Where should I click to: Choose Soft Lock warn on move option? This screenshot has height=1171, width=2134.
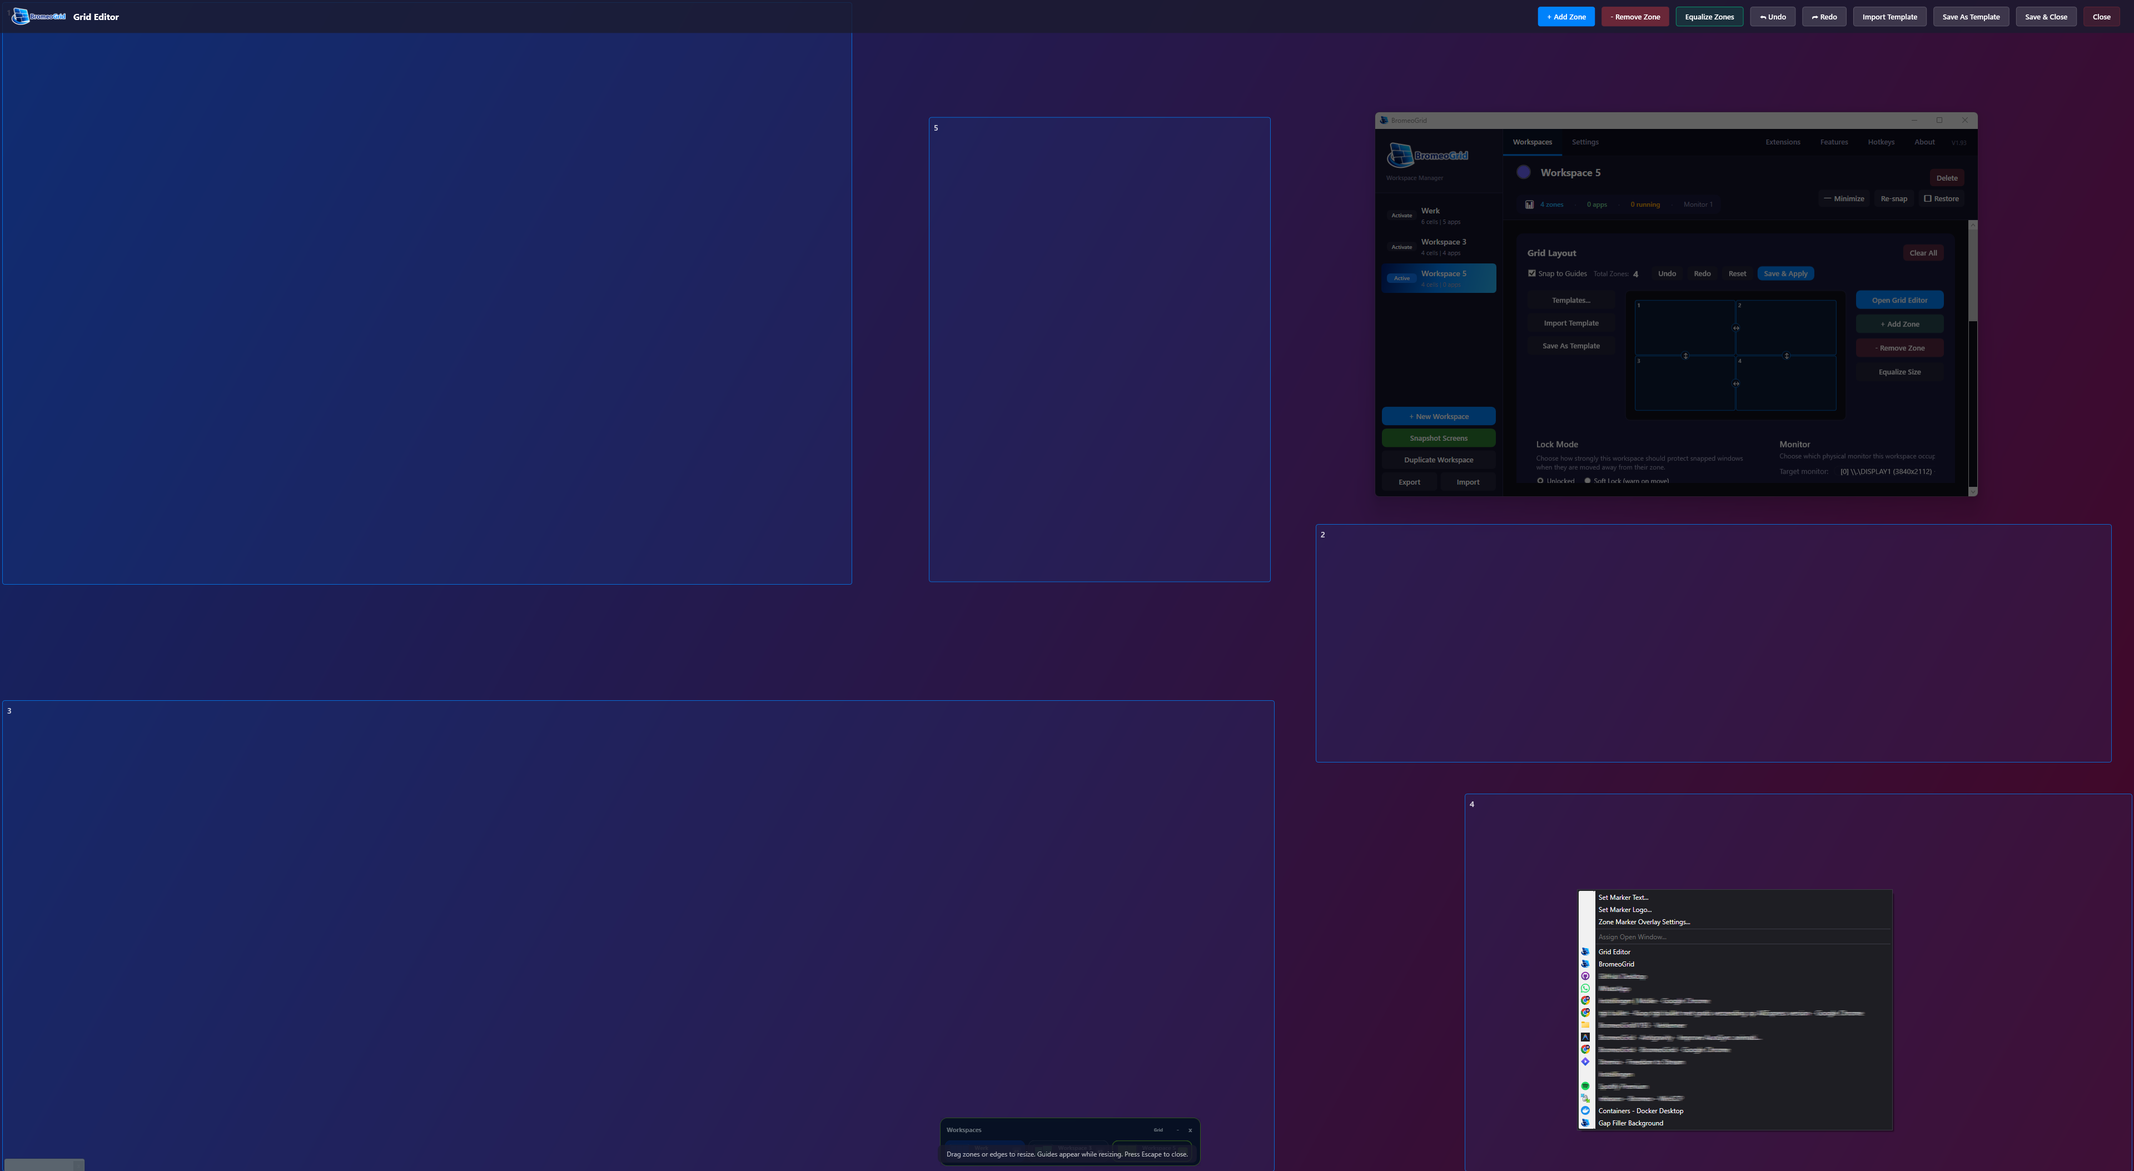(1588, 481)
